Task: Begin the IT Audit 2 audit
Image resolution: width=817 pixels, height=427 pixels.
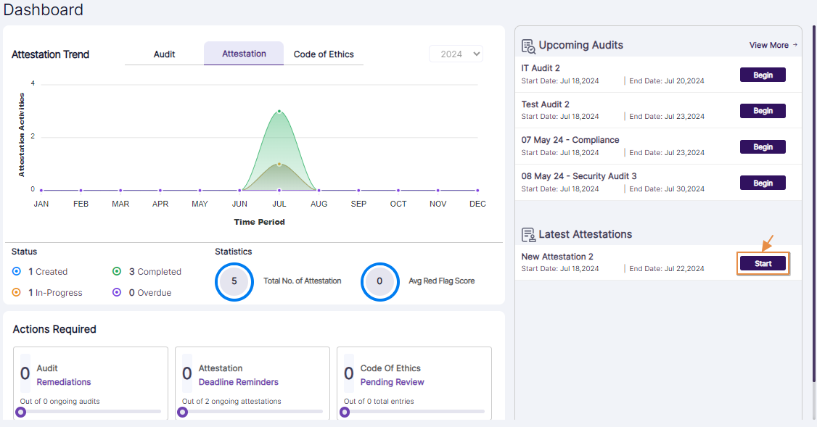Action: [x=763, y=75]
